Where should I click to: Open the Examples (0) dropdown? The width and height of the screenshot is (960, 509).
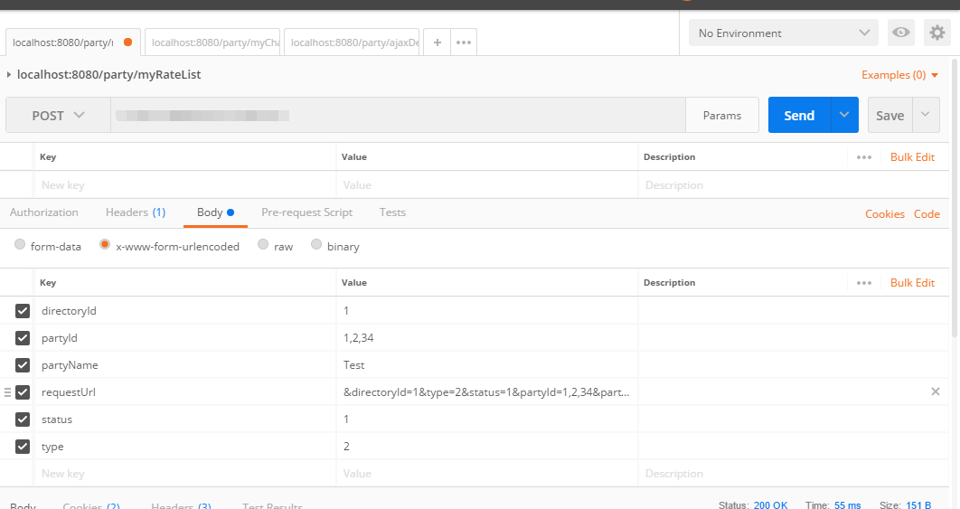899,75
